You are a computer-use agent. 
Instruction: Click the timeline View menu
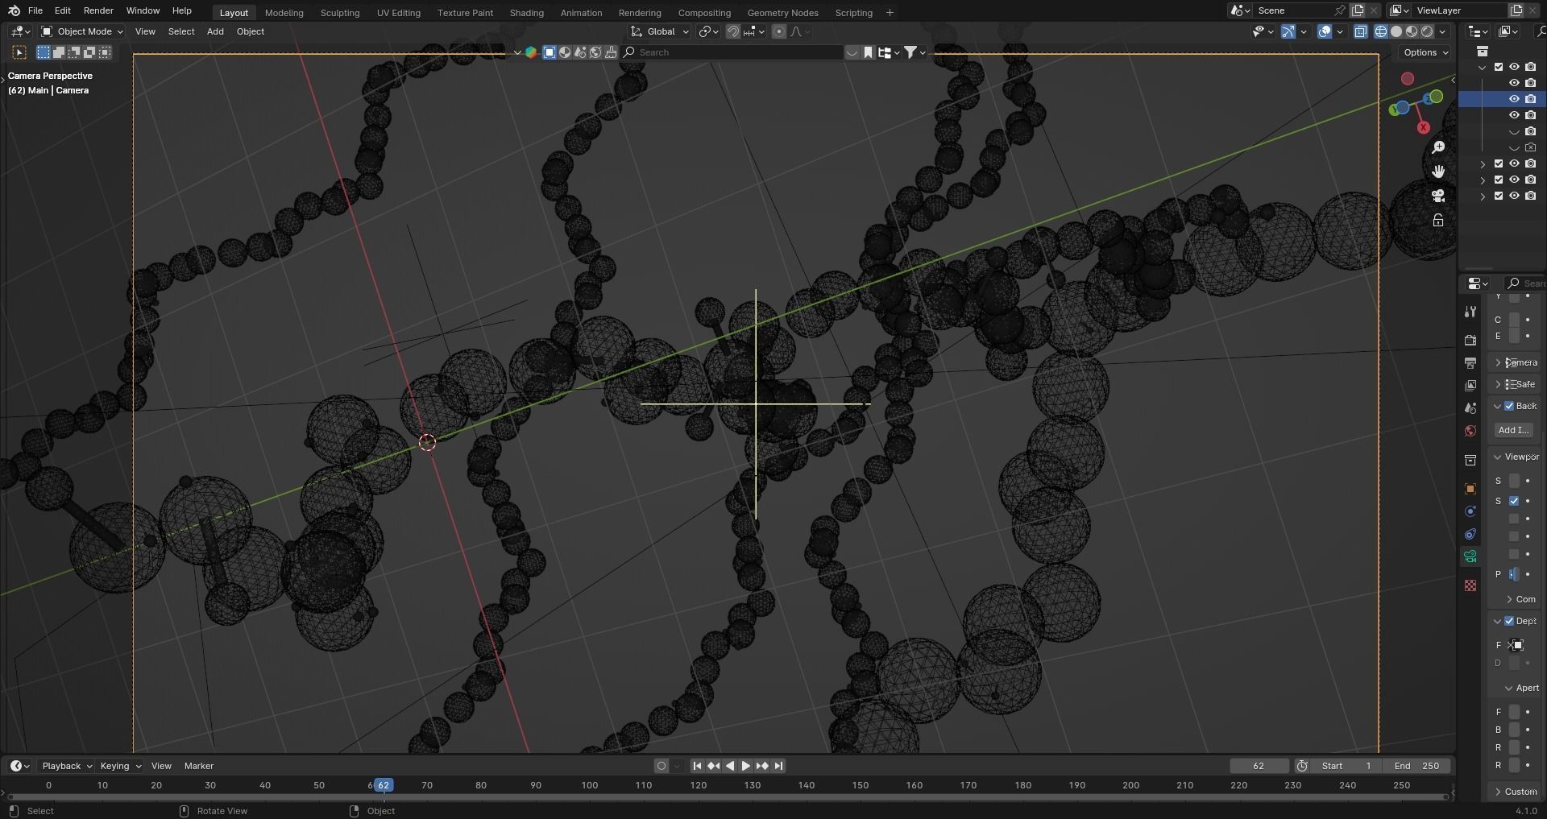[161, 766]
